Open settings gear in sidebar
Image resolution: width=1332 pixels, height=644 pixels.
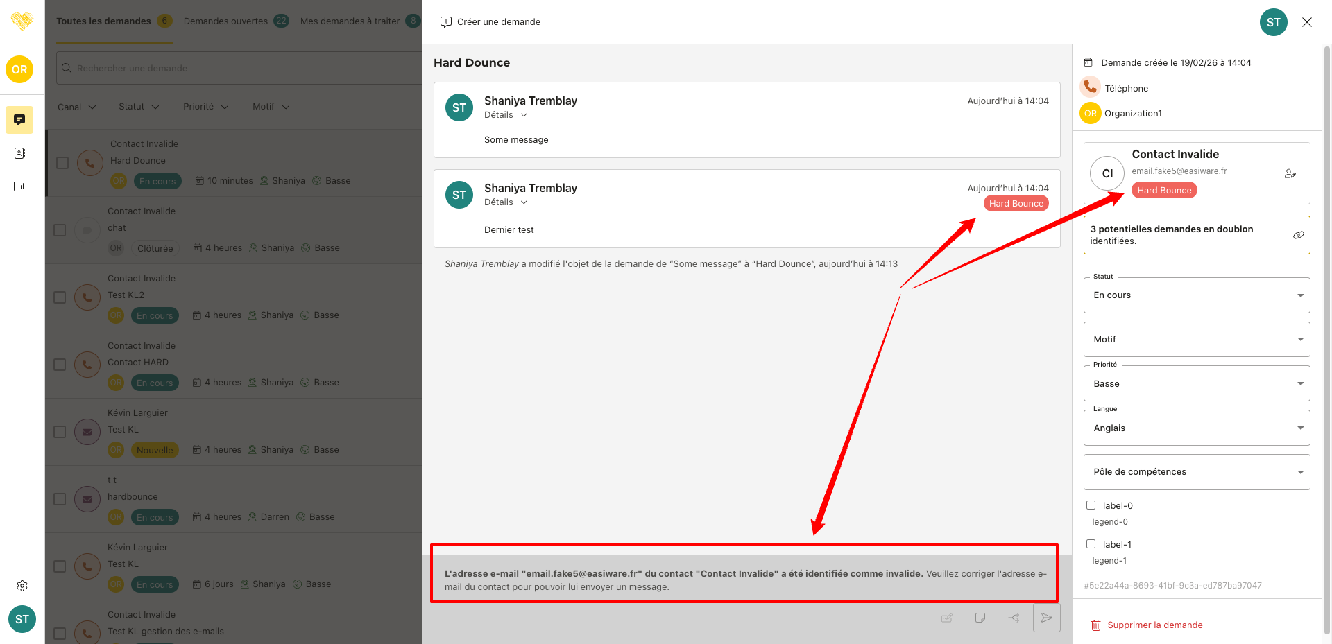22,586
